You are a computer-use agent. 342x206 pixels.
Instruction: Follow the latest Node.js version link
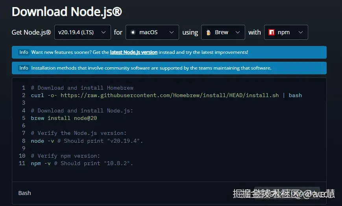point(133,52)
